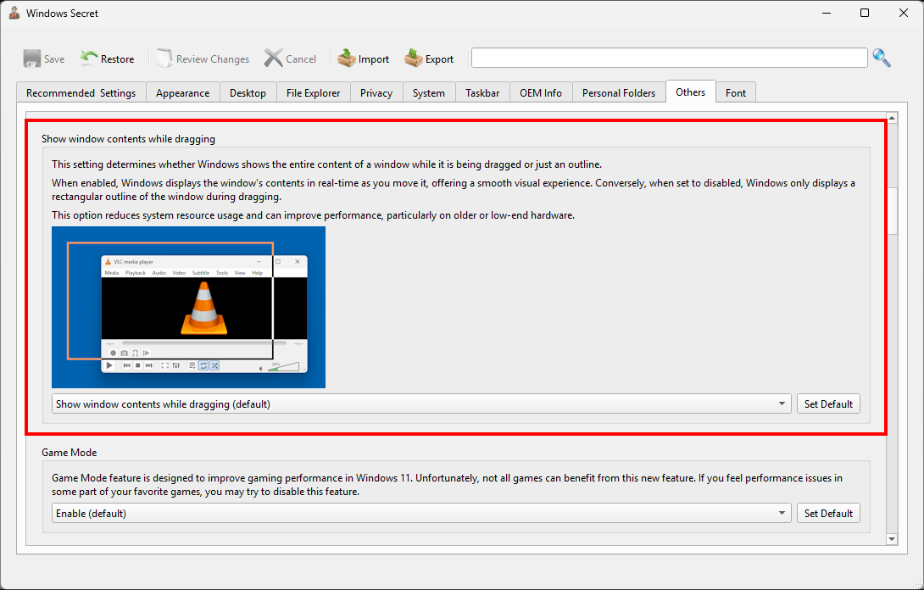Image resolution: width=924 pixels, height=590 pixels.
Task: Click the Windows Secret app icon in the title bar
Action: 14,13
